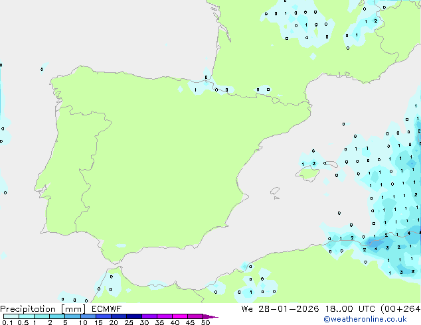The image size is (421, 325).
Task: Click the 30–35 mm legend color swatch
Action: pos(149,316)
